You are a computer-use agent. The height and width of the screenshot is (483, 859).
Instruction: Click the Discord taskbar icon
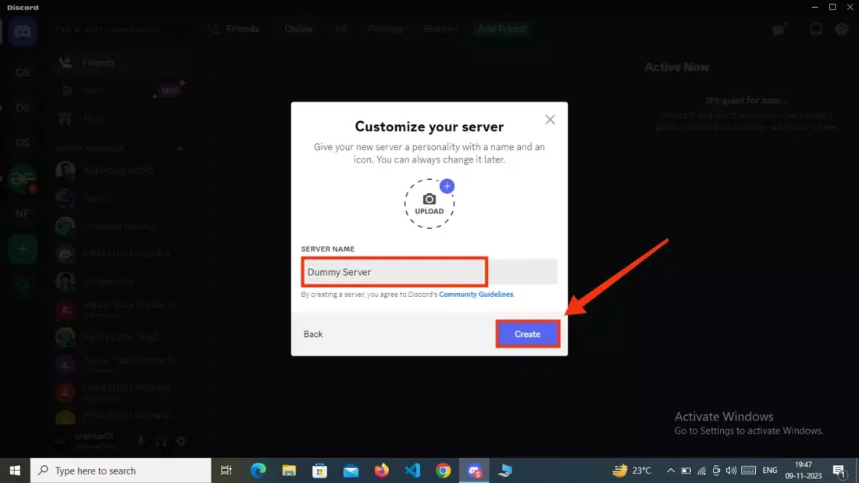click(474, 470)
